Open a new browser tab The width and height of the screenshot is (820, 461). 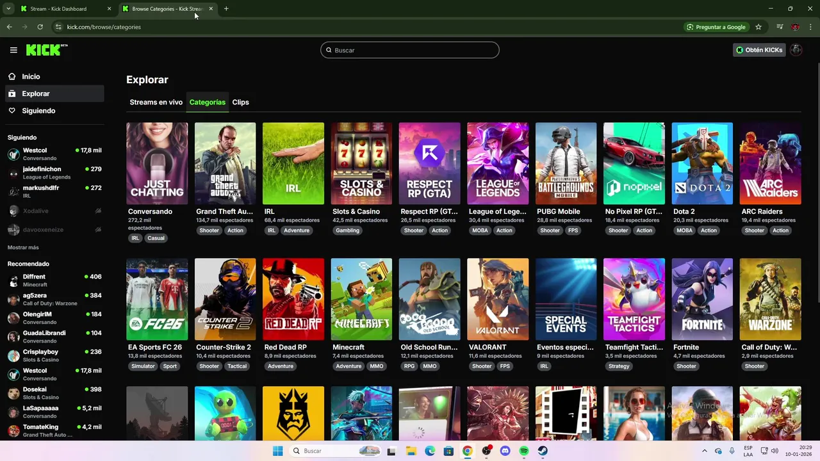pyautogui.click(x=226, y=9)
